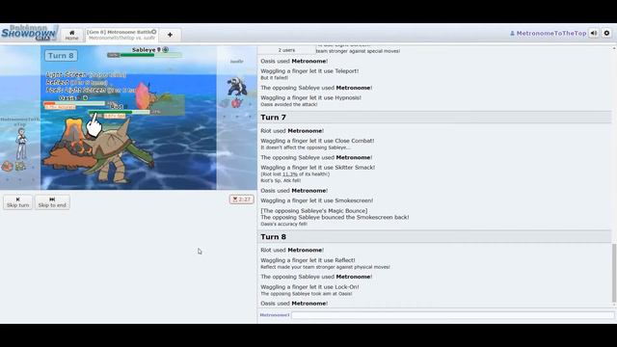The height and width of the screenshot is (347, 617).
Task: Click the MetronomeToTheTop username
Action: tap(549, 34)
